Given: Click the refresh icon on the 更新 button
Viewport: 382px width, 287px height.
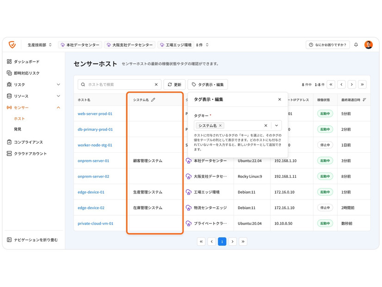Looking at the screenshot, I should click(x=171, y=84).
